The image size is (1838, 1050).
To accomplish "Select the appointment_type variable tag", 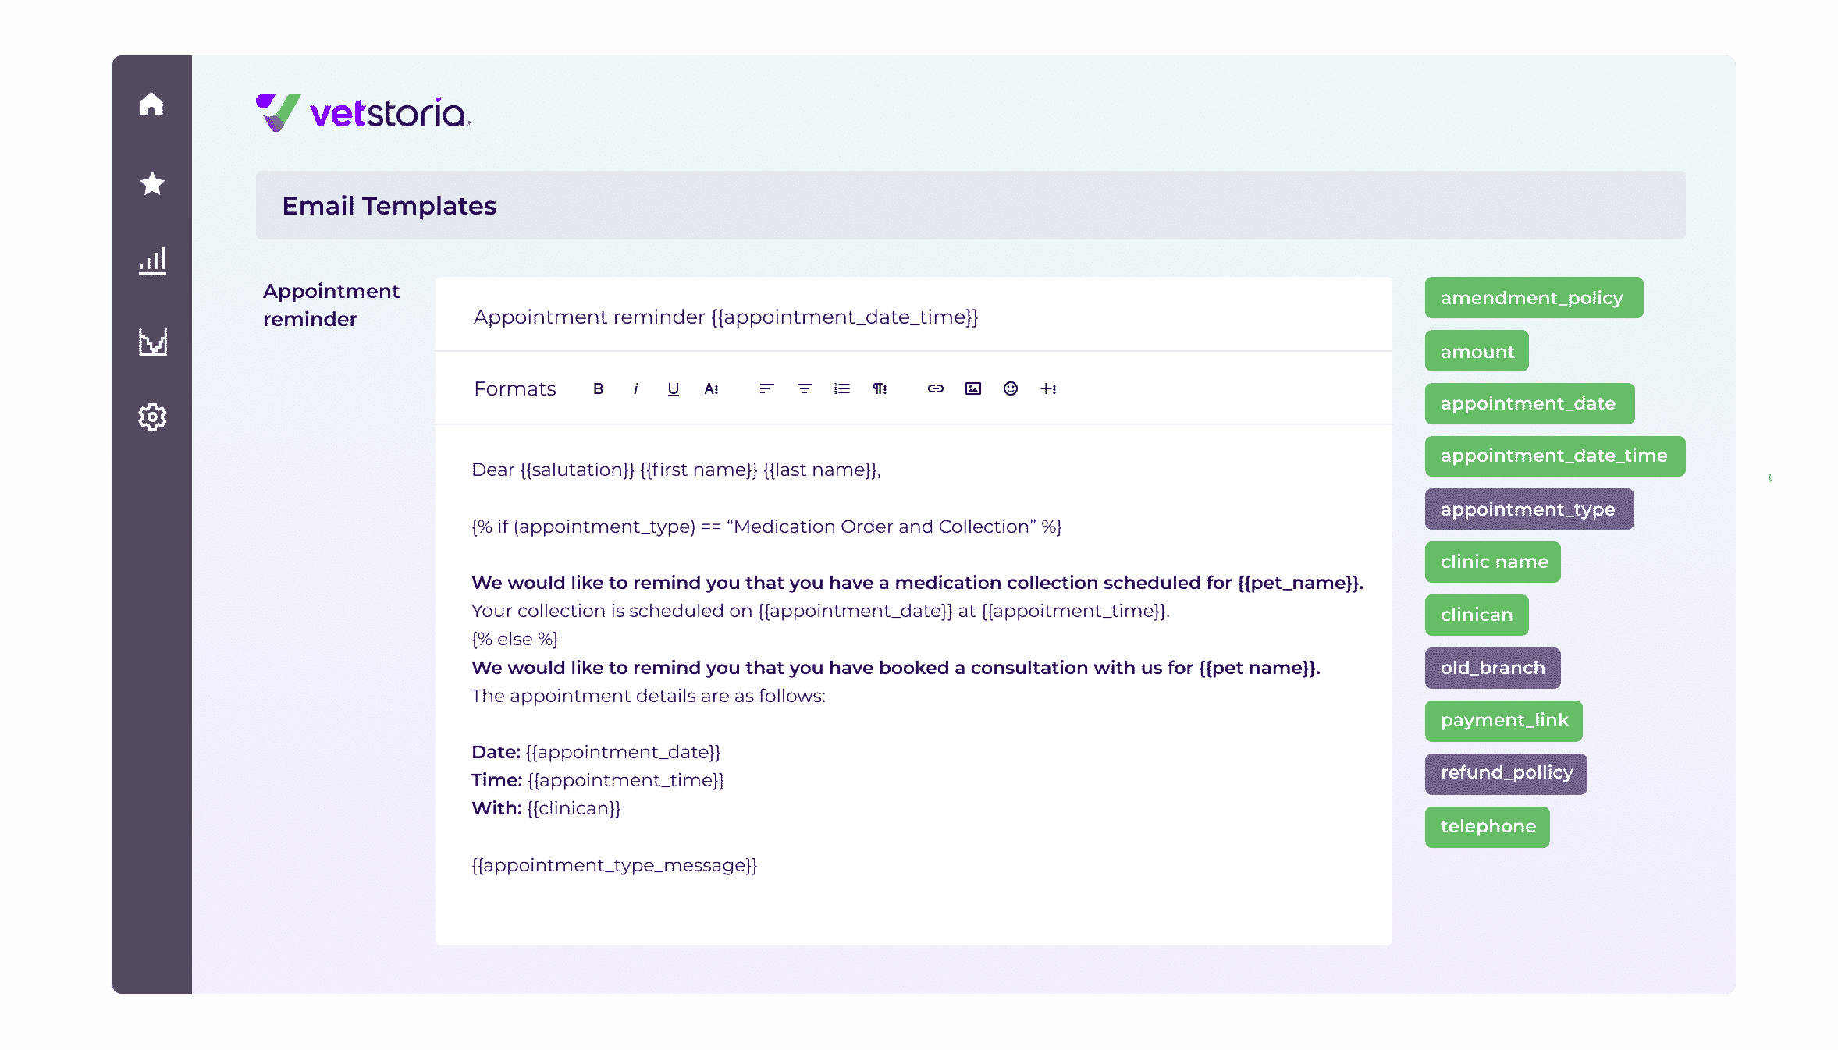I will click(1527, 509).
